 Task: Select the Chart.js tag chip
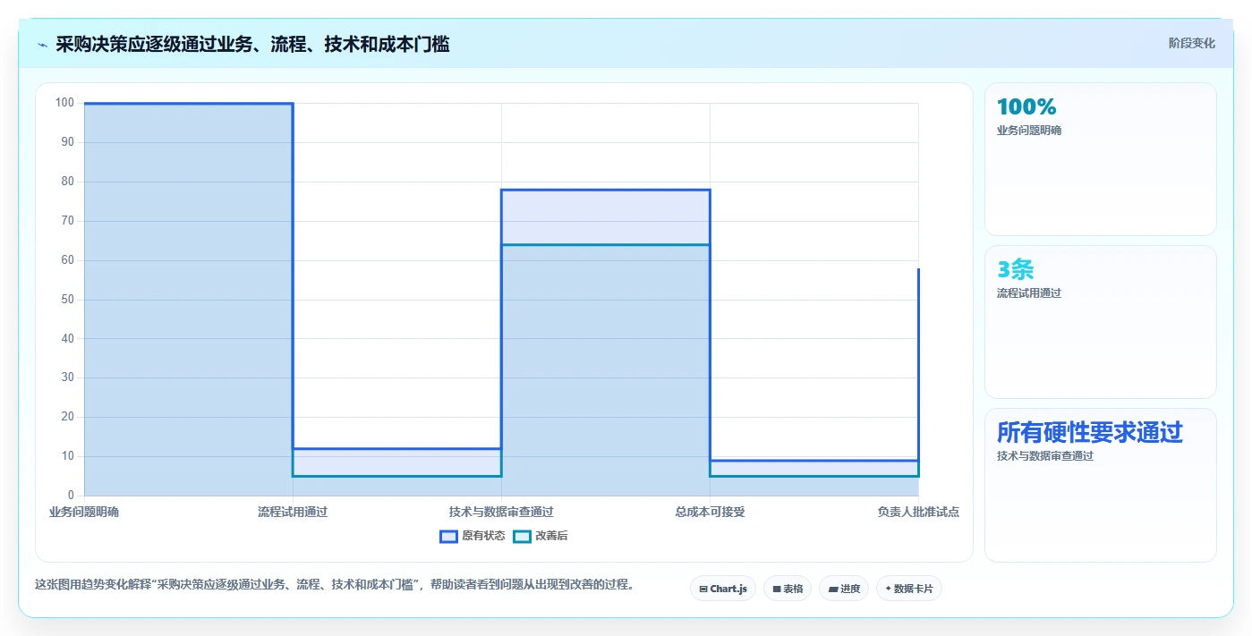723,589
